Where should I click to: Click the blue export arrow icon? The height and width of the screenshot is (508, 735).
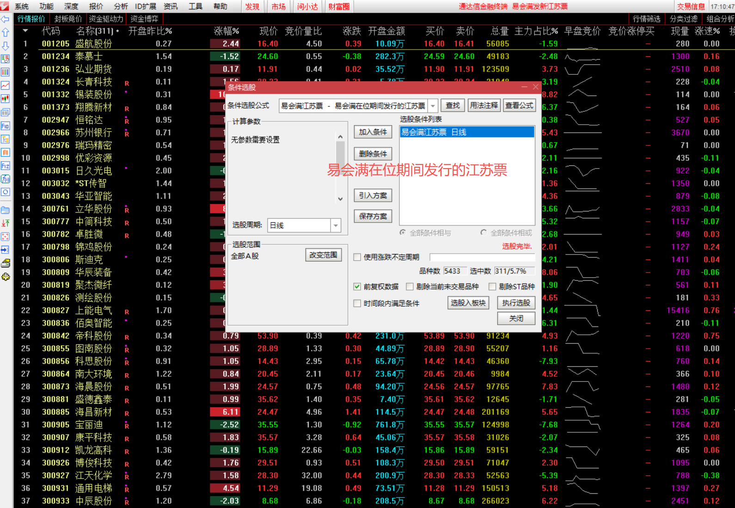(6, 249)
